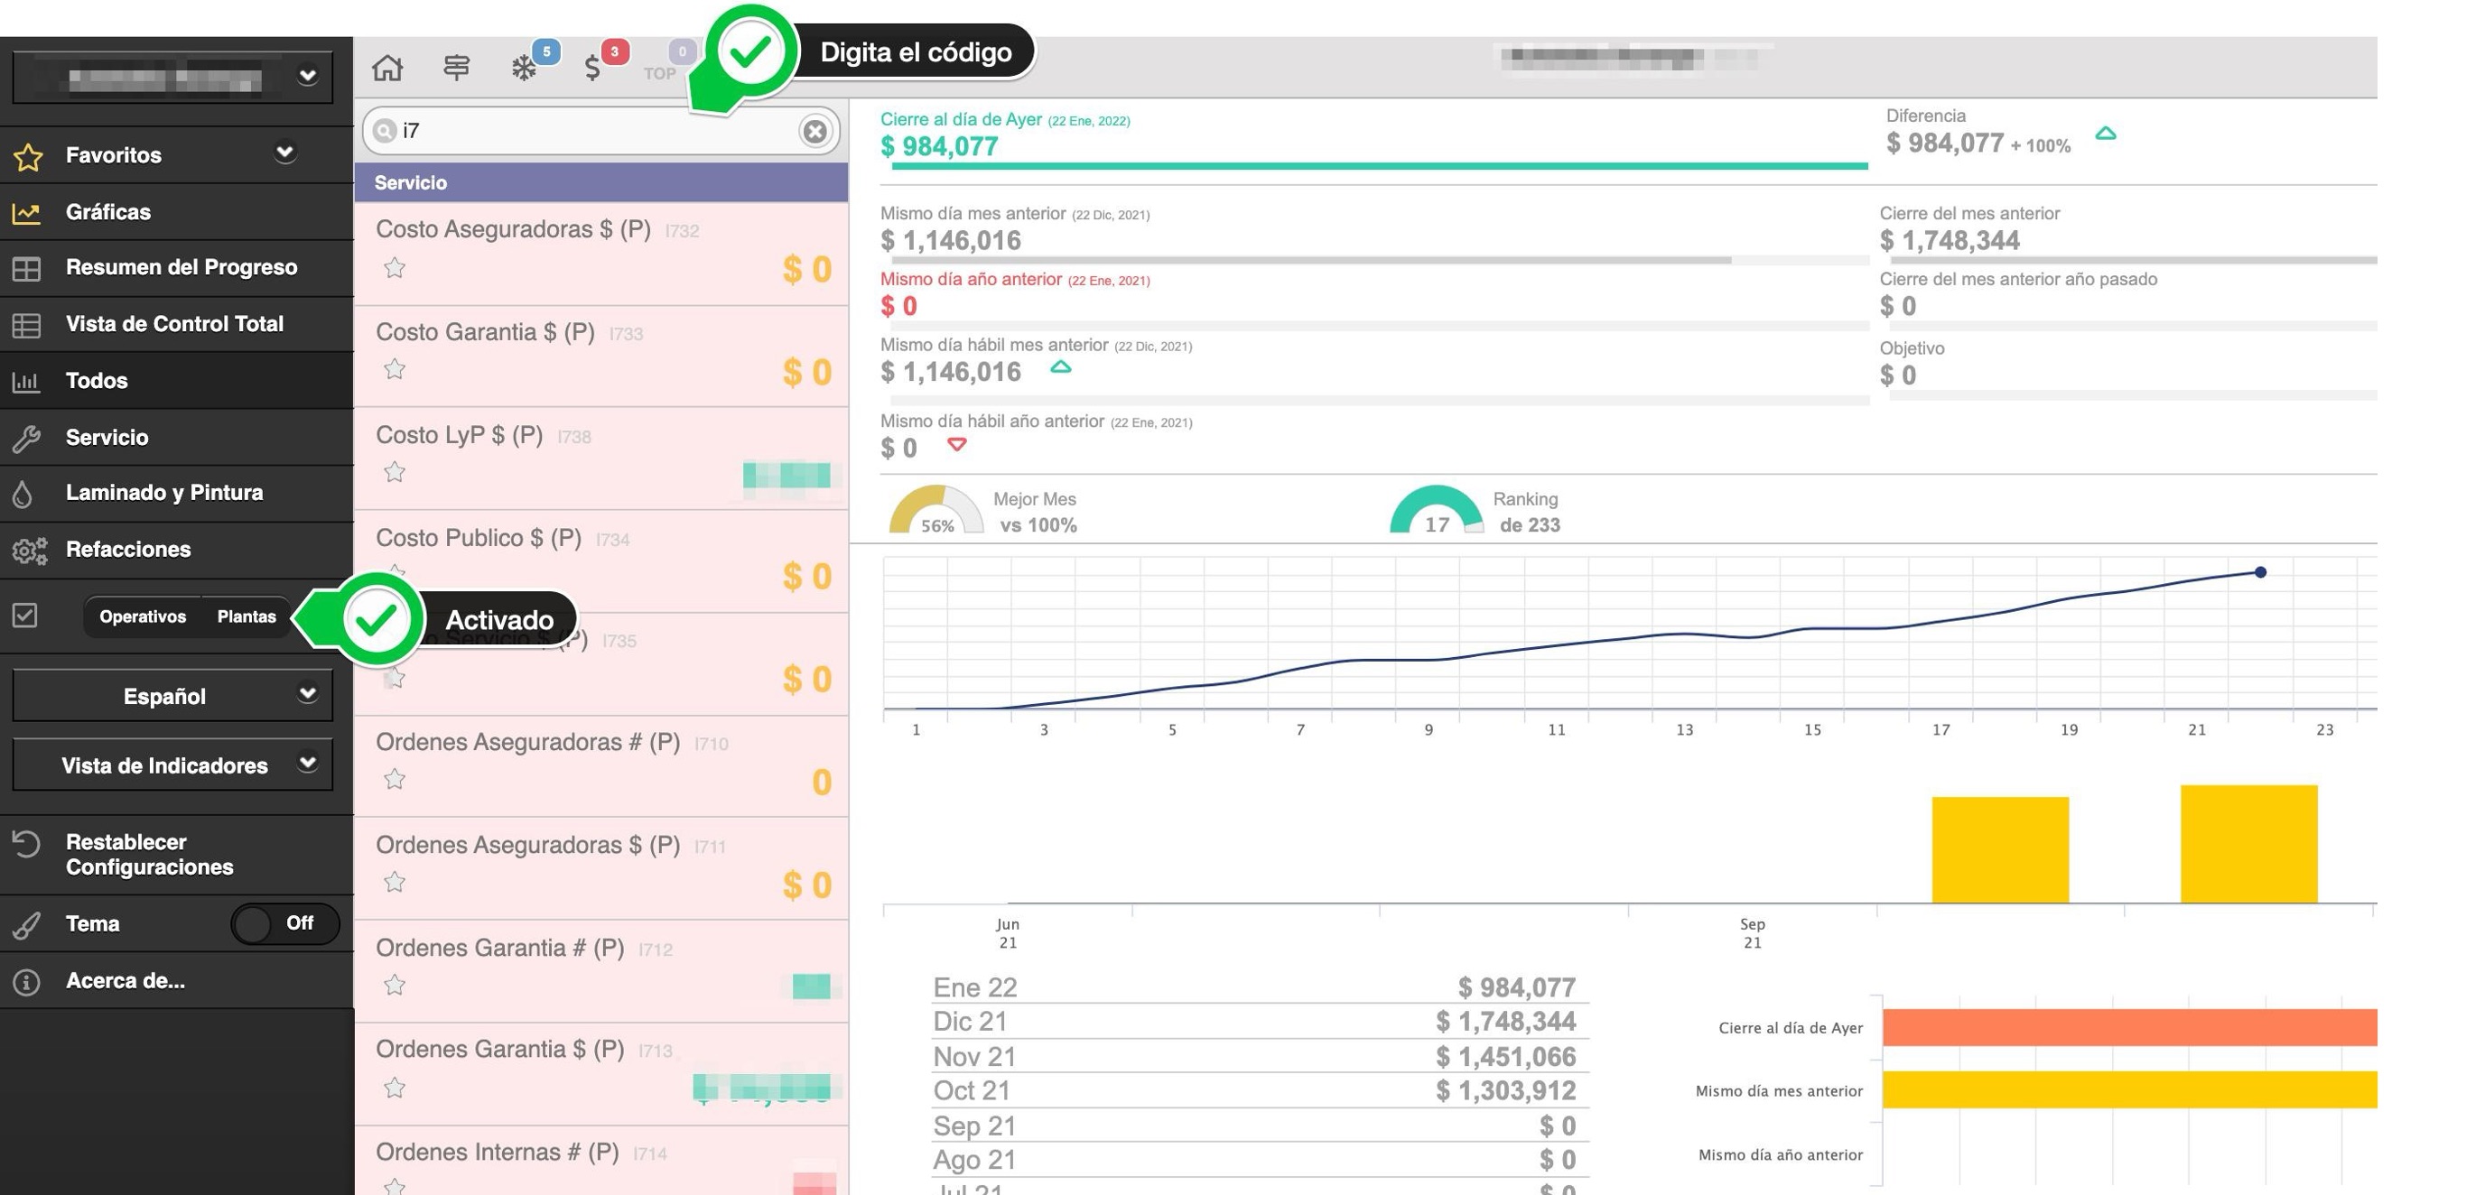Open the TOP indicators icon
Viewport: 2485px width, 1195px height.
[660, 73]
